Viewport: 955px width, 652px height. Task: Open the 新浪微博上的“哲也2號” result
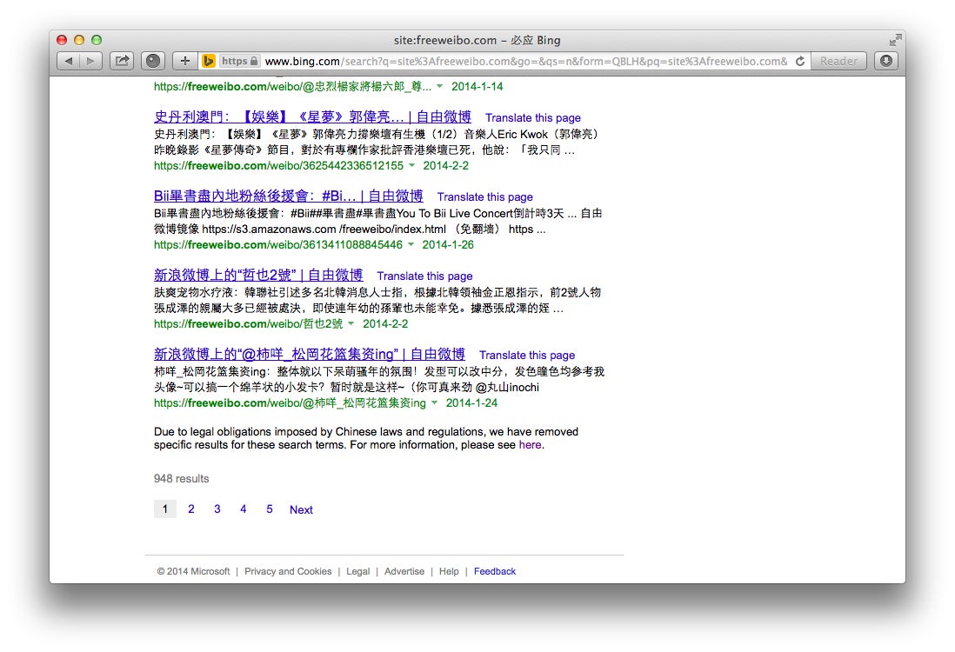point(258,276)
